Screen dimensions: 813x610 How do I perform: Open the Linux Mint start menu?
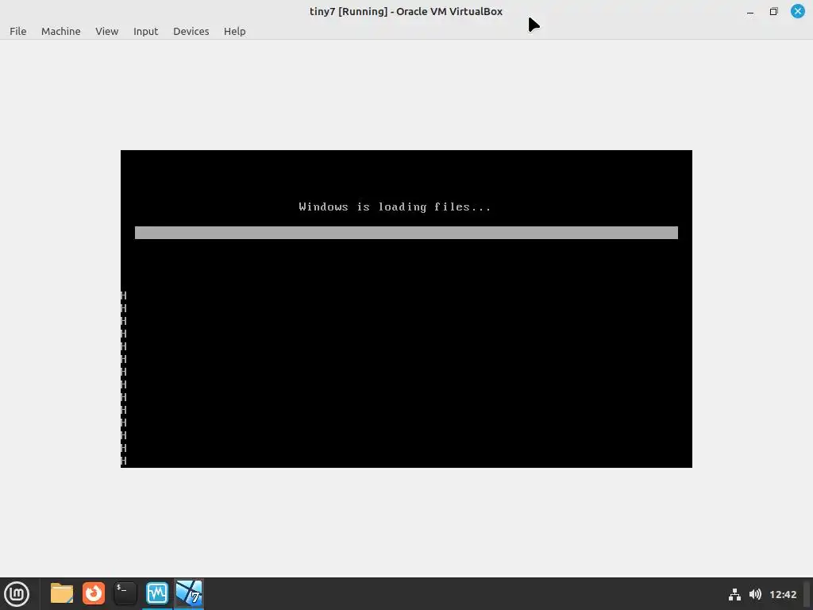click(17, 594)
